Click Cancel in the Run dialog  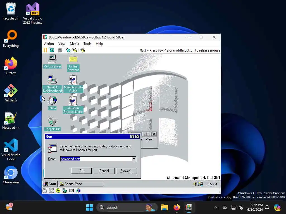[104, 171]
